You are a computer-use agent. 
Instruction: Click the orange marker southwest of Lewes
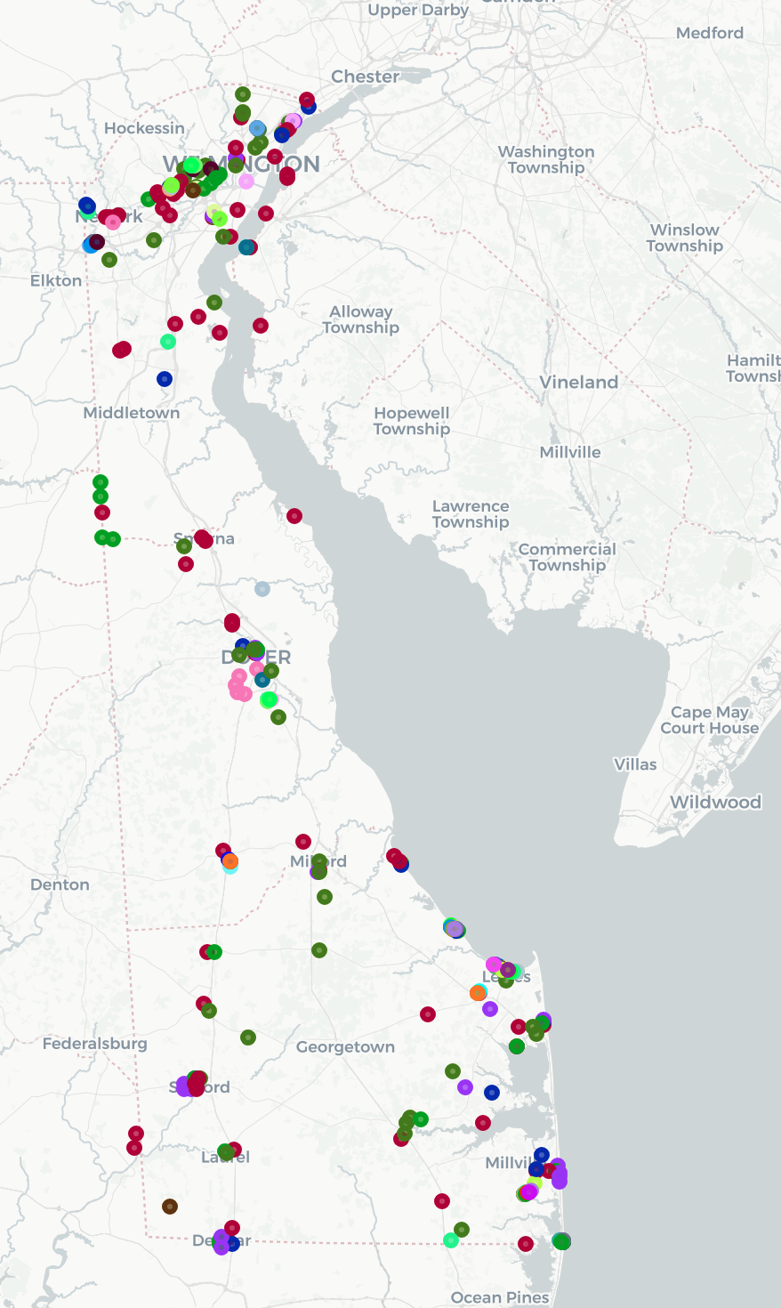click(478, 992)
